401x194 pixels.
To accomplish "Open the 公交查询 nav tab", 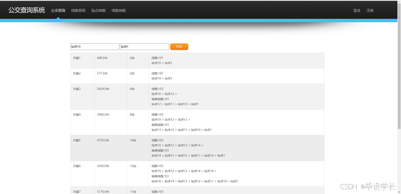I will [x=58, y=11].
